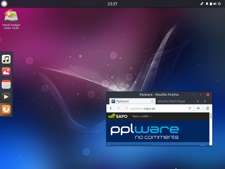
Task: Open the volume speaker indicator
Action: 215,4
